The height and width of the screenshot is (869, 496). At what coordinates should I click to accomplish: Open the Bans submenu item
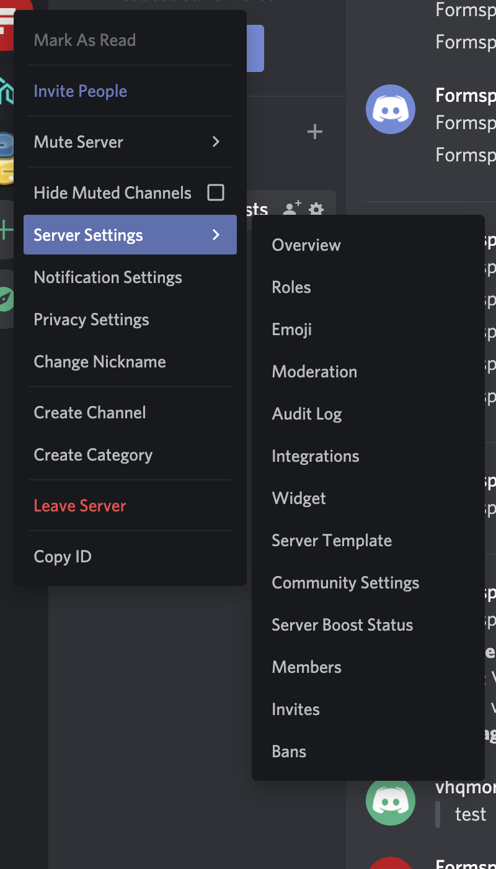point(289,752)
